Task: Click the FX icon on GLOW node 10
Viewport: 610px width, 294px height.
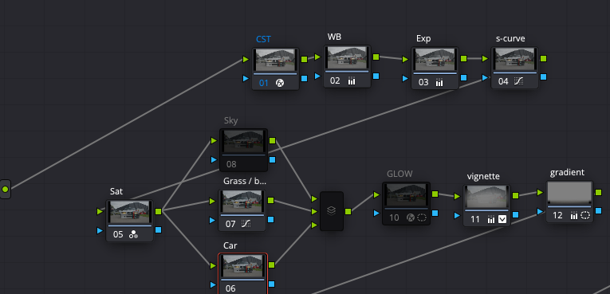Action: [x=410, y=218]
